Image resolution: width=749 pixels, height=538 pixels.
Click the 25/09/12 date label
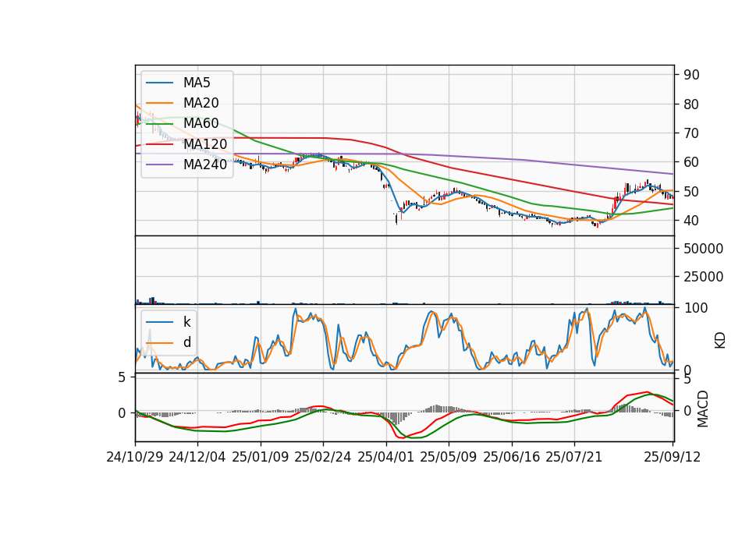(x=672, y=457)
